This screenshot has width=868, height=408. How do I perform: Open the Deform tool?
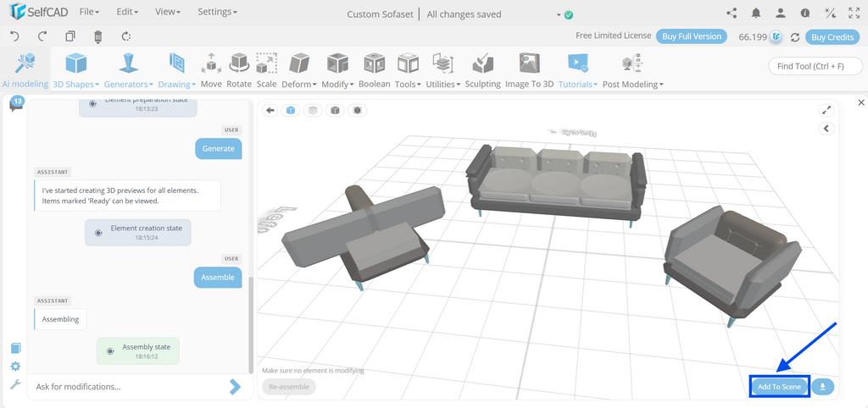click(299, 63)
